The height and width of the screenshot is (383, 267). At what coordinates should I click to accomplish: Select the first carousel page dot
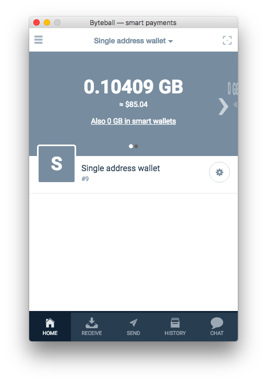coord(131,146)
